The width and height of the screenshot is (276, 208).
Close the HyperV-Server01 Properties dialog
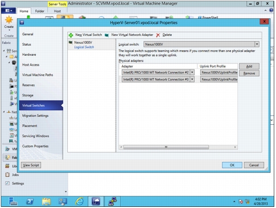(x=264, y=22)
